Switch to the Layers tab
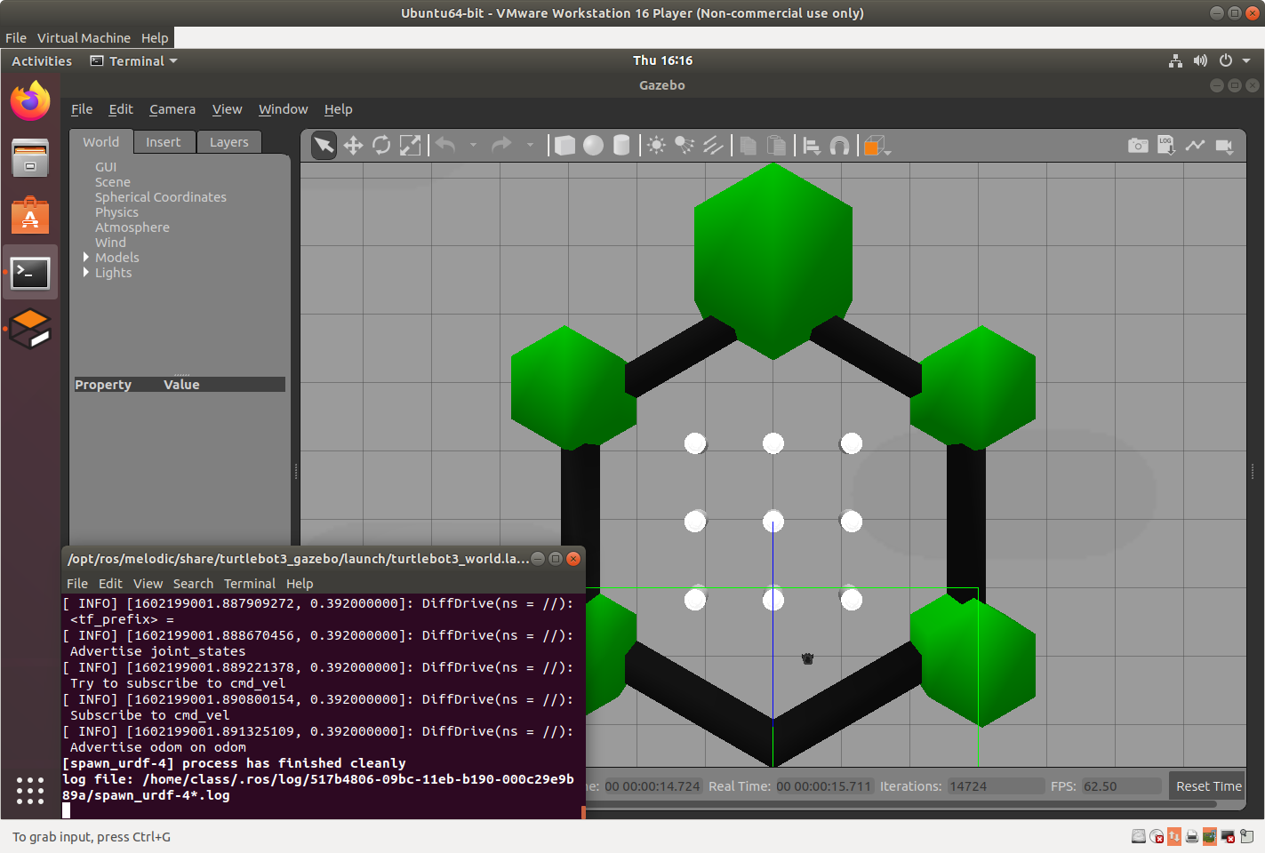Viewport: 1265px width, 853px height. pyautogui.click(x=229, y=142)
